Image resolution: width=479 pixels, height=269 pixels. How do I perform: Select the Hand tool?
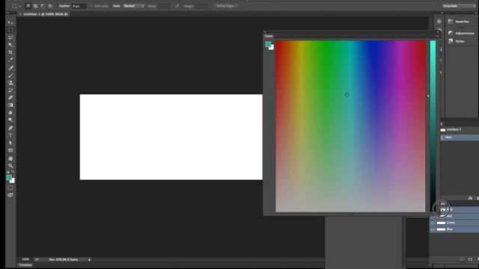coord(10,158)
